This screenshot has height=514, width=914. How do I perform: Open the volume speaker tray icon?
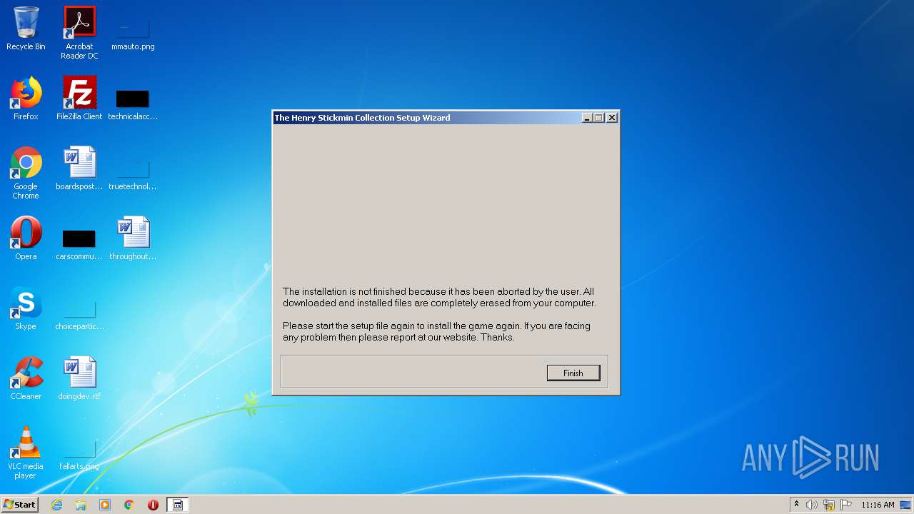tap(812, 505)
